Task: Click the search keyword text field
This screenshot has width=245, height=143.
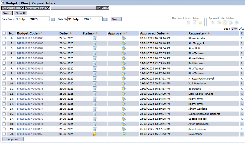Action: pyautogui.click(x=74, y=8)
